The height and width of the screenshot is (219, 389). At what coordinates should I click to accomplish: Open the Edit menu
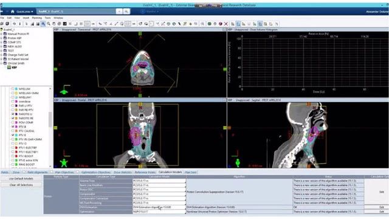coord(9,18)
